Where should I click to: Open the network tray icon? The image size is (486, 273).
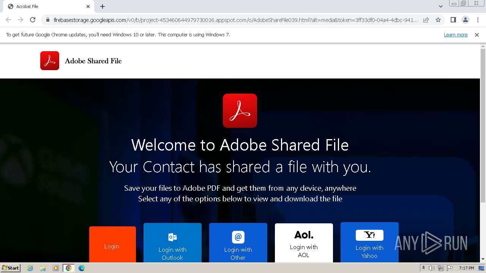[441, 268]
